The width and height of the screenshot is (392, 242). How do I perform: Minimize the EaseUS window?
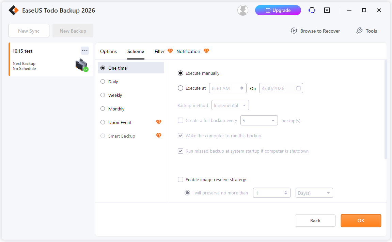[x=349, y=10]
